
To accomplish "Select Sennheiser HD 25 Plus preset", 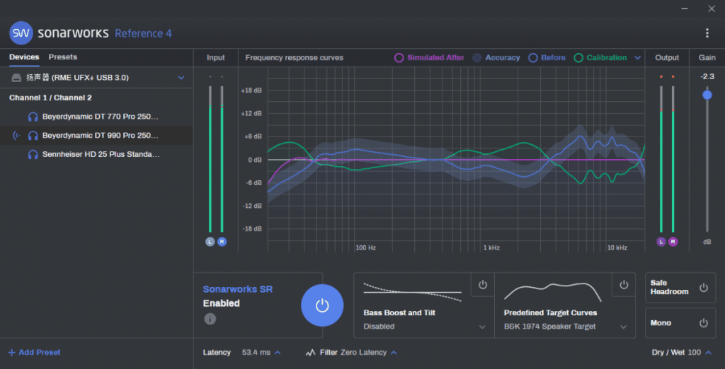I will tap(96, 155).
